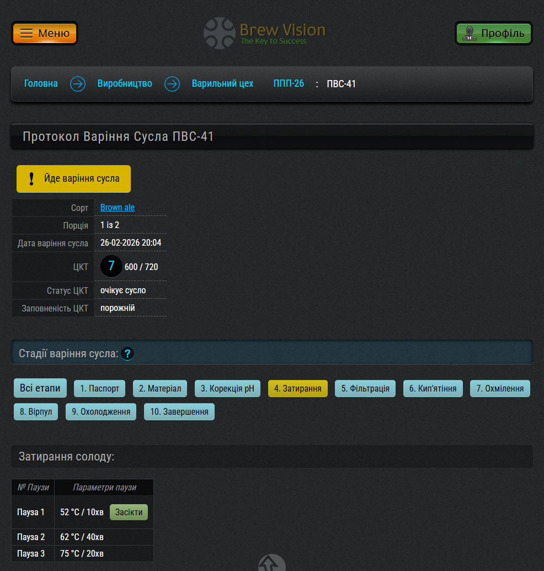Open the Профіль user button

click(493, 33)
